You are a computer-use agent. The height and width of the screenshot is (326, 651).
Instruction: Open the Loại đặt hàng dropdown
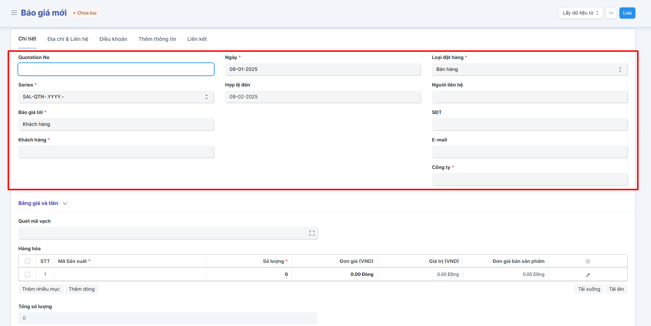(529, 69)
